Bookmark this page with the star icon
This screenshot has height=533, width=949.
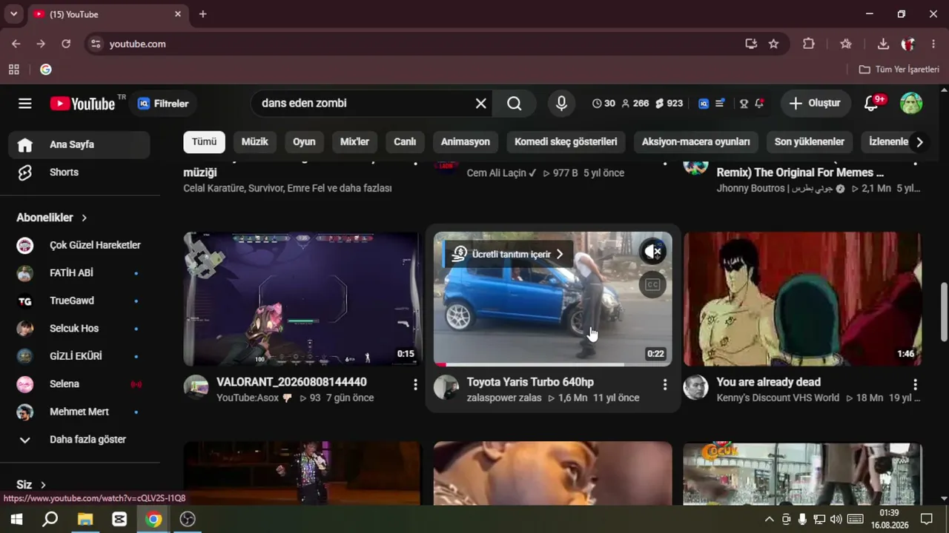click(773, 44)
